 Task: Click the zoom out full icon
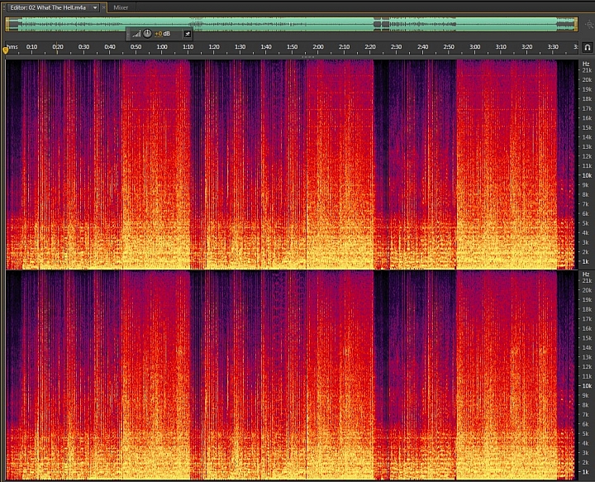[x=589, y=25]
